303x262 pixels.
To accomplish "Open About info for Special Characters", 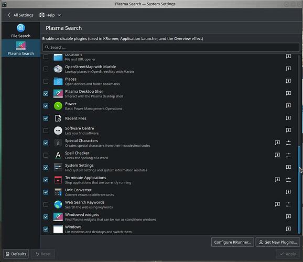I will click(277, 143).
